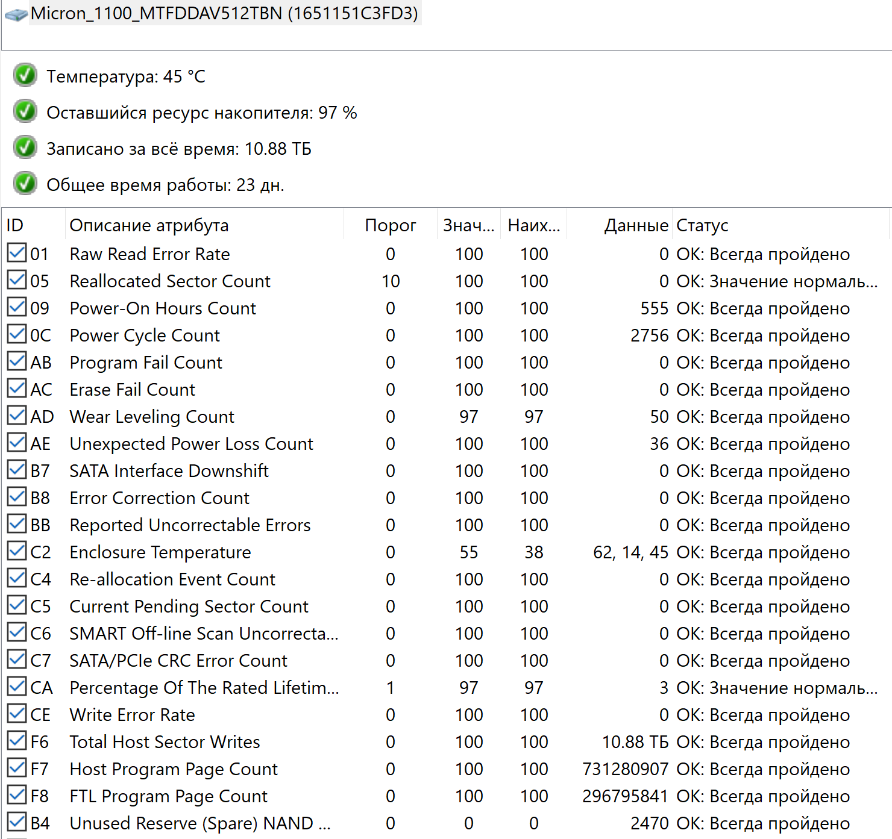Toggle the AC Erase Fail Count checkbox
892x839 pixels.
point(17,388)
